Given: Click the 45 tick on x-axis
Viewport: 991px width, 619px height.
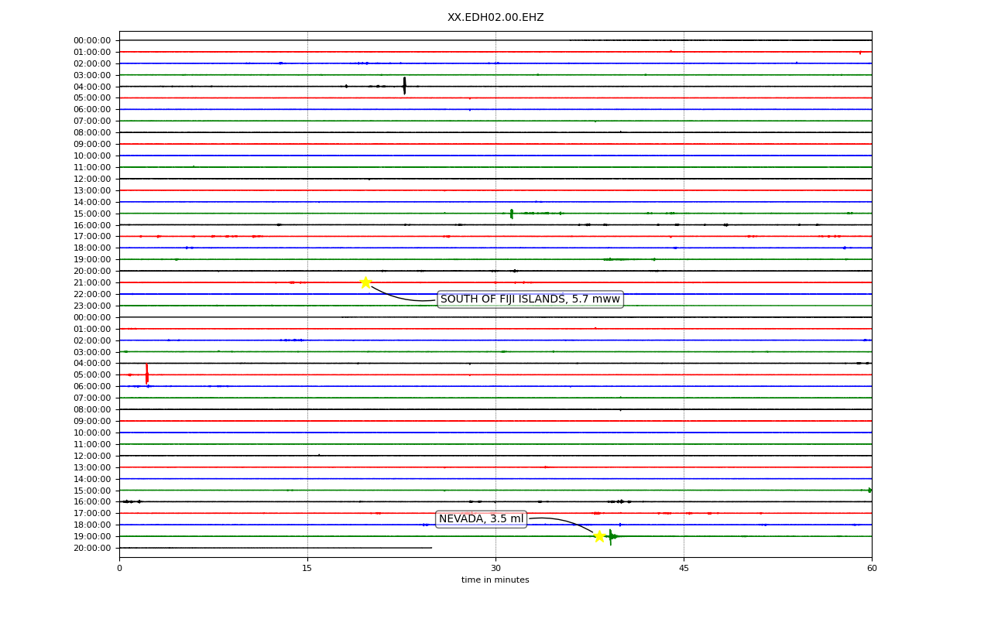Looking at the screenshot, I should point(684,568).
